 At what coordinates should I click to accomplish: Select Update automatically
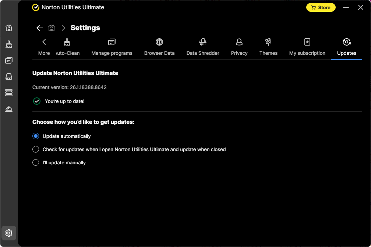pyautogui.click(x=35, y=136)
